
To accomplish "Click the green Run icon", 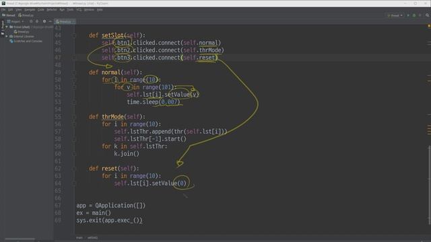I will point(408,15).
